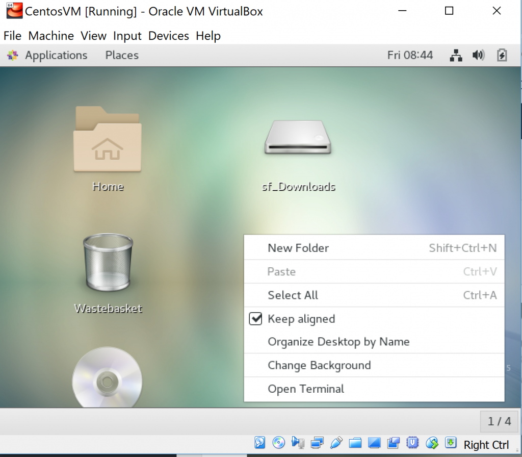522x457 pixels.
Task: Click the CPU virtualization status icon
Action: [x=412, y=443]
